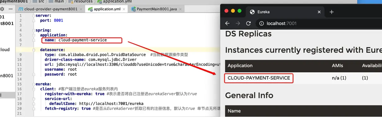The height and width of the screenshot is (118, 382).
Task: Collapse the application block fold marker
Action: click(34, 35)
